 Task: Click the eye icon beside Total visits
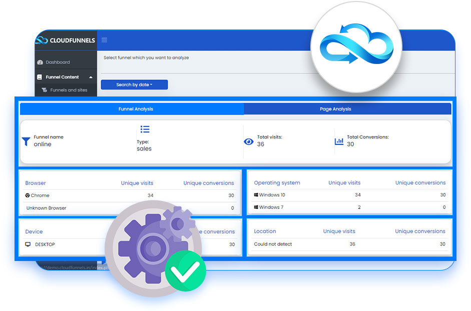(249, 141)
